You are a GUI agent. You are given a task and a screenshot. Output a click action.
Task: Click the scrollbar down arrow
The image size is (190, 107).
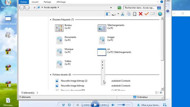coord(162,89)
